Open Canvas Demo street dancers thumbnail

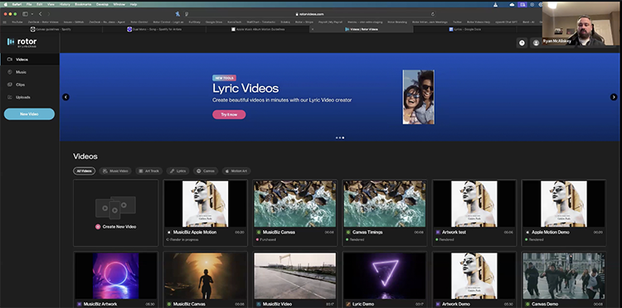[564, 276]
